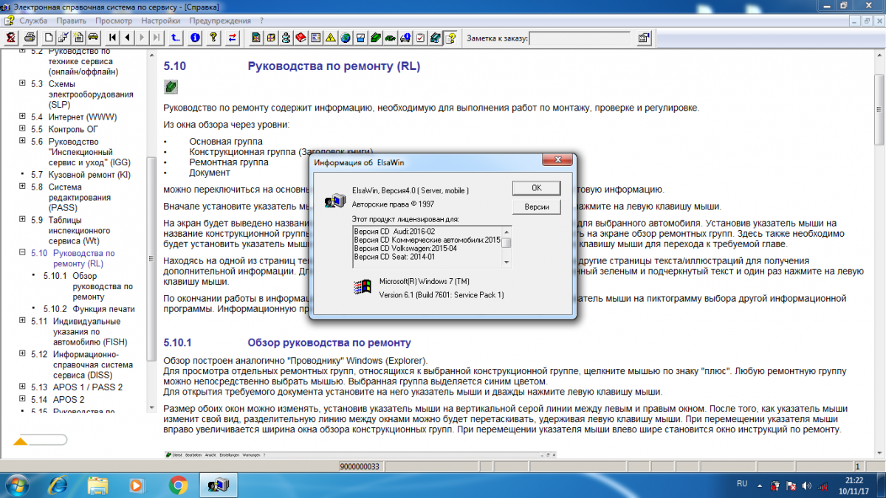This screenshot has width=886, height=498.
Task: Click the green car toolbar icon
Action: pos(390,37)
